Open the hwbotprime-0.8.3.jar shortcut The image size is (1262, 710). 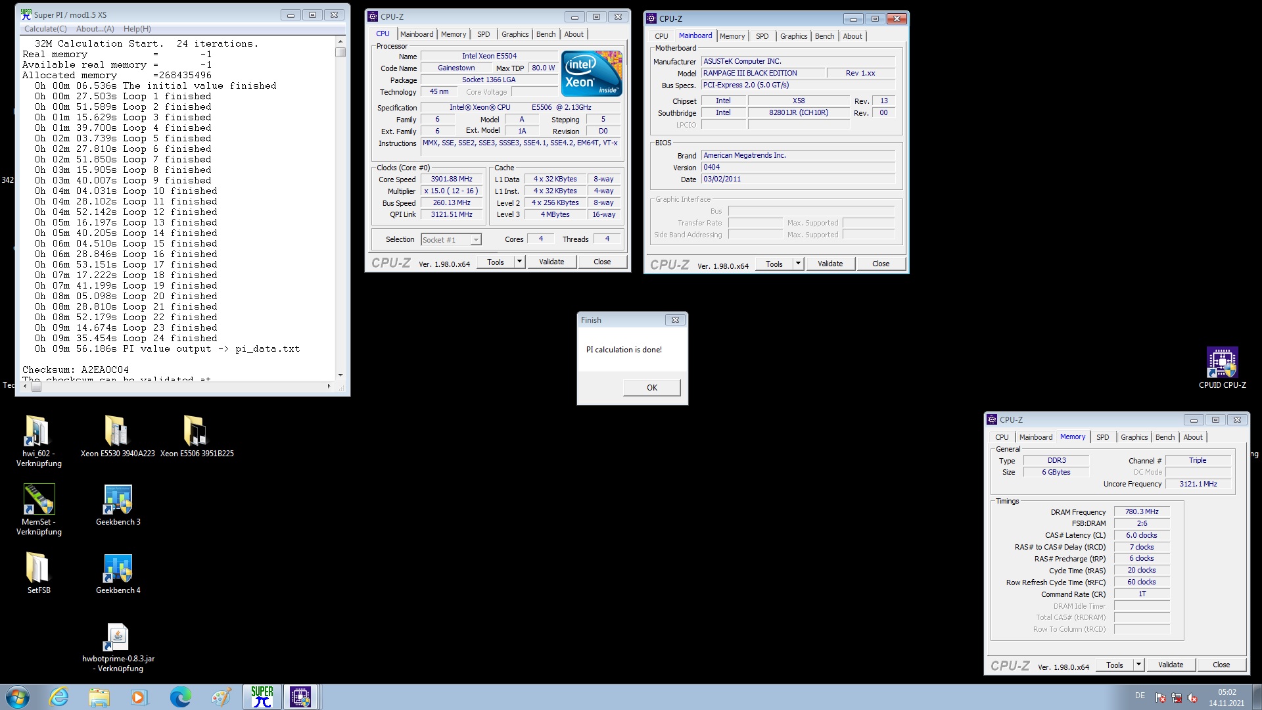coord(118,637)
